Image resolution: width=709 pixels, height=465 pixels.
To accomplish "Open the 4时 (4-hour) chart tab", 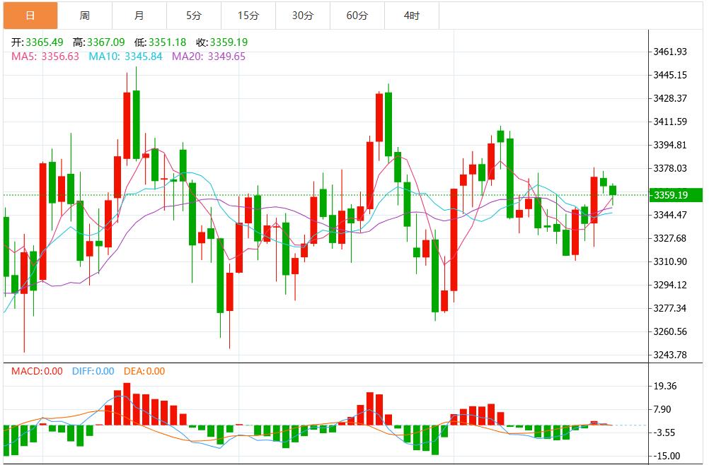I will pos(411,14).
